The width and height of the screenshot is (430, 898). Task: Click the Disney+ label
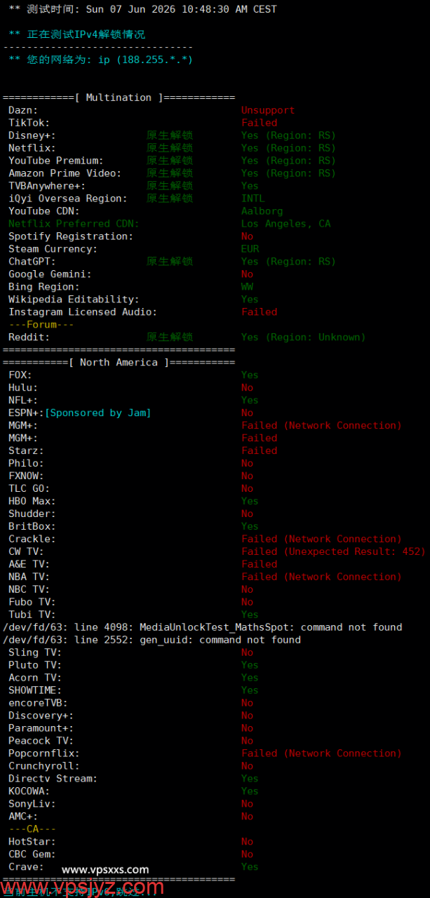[x=32, y=135]
